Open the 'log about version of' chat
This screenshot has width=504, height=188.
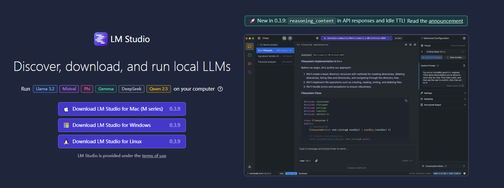pyautogui.click(x=275, y=56)
